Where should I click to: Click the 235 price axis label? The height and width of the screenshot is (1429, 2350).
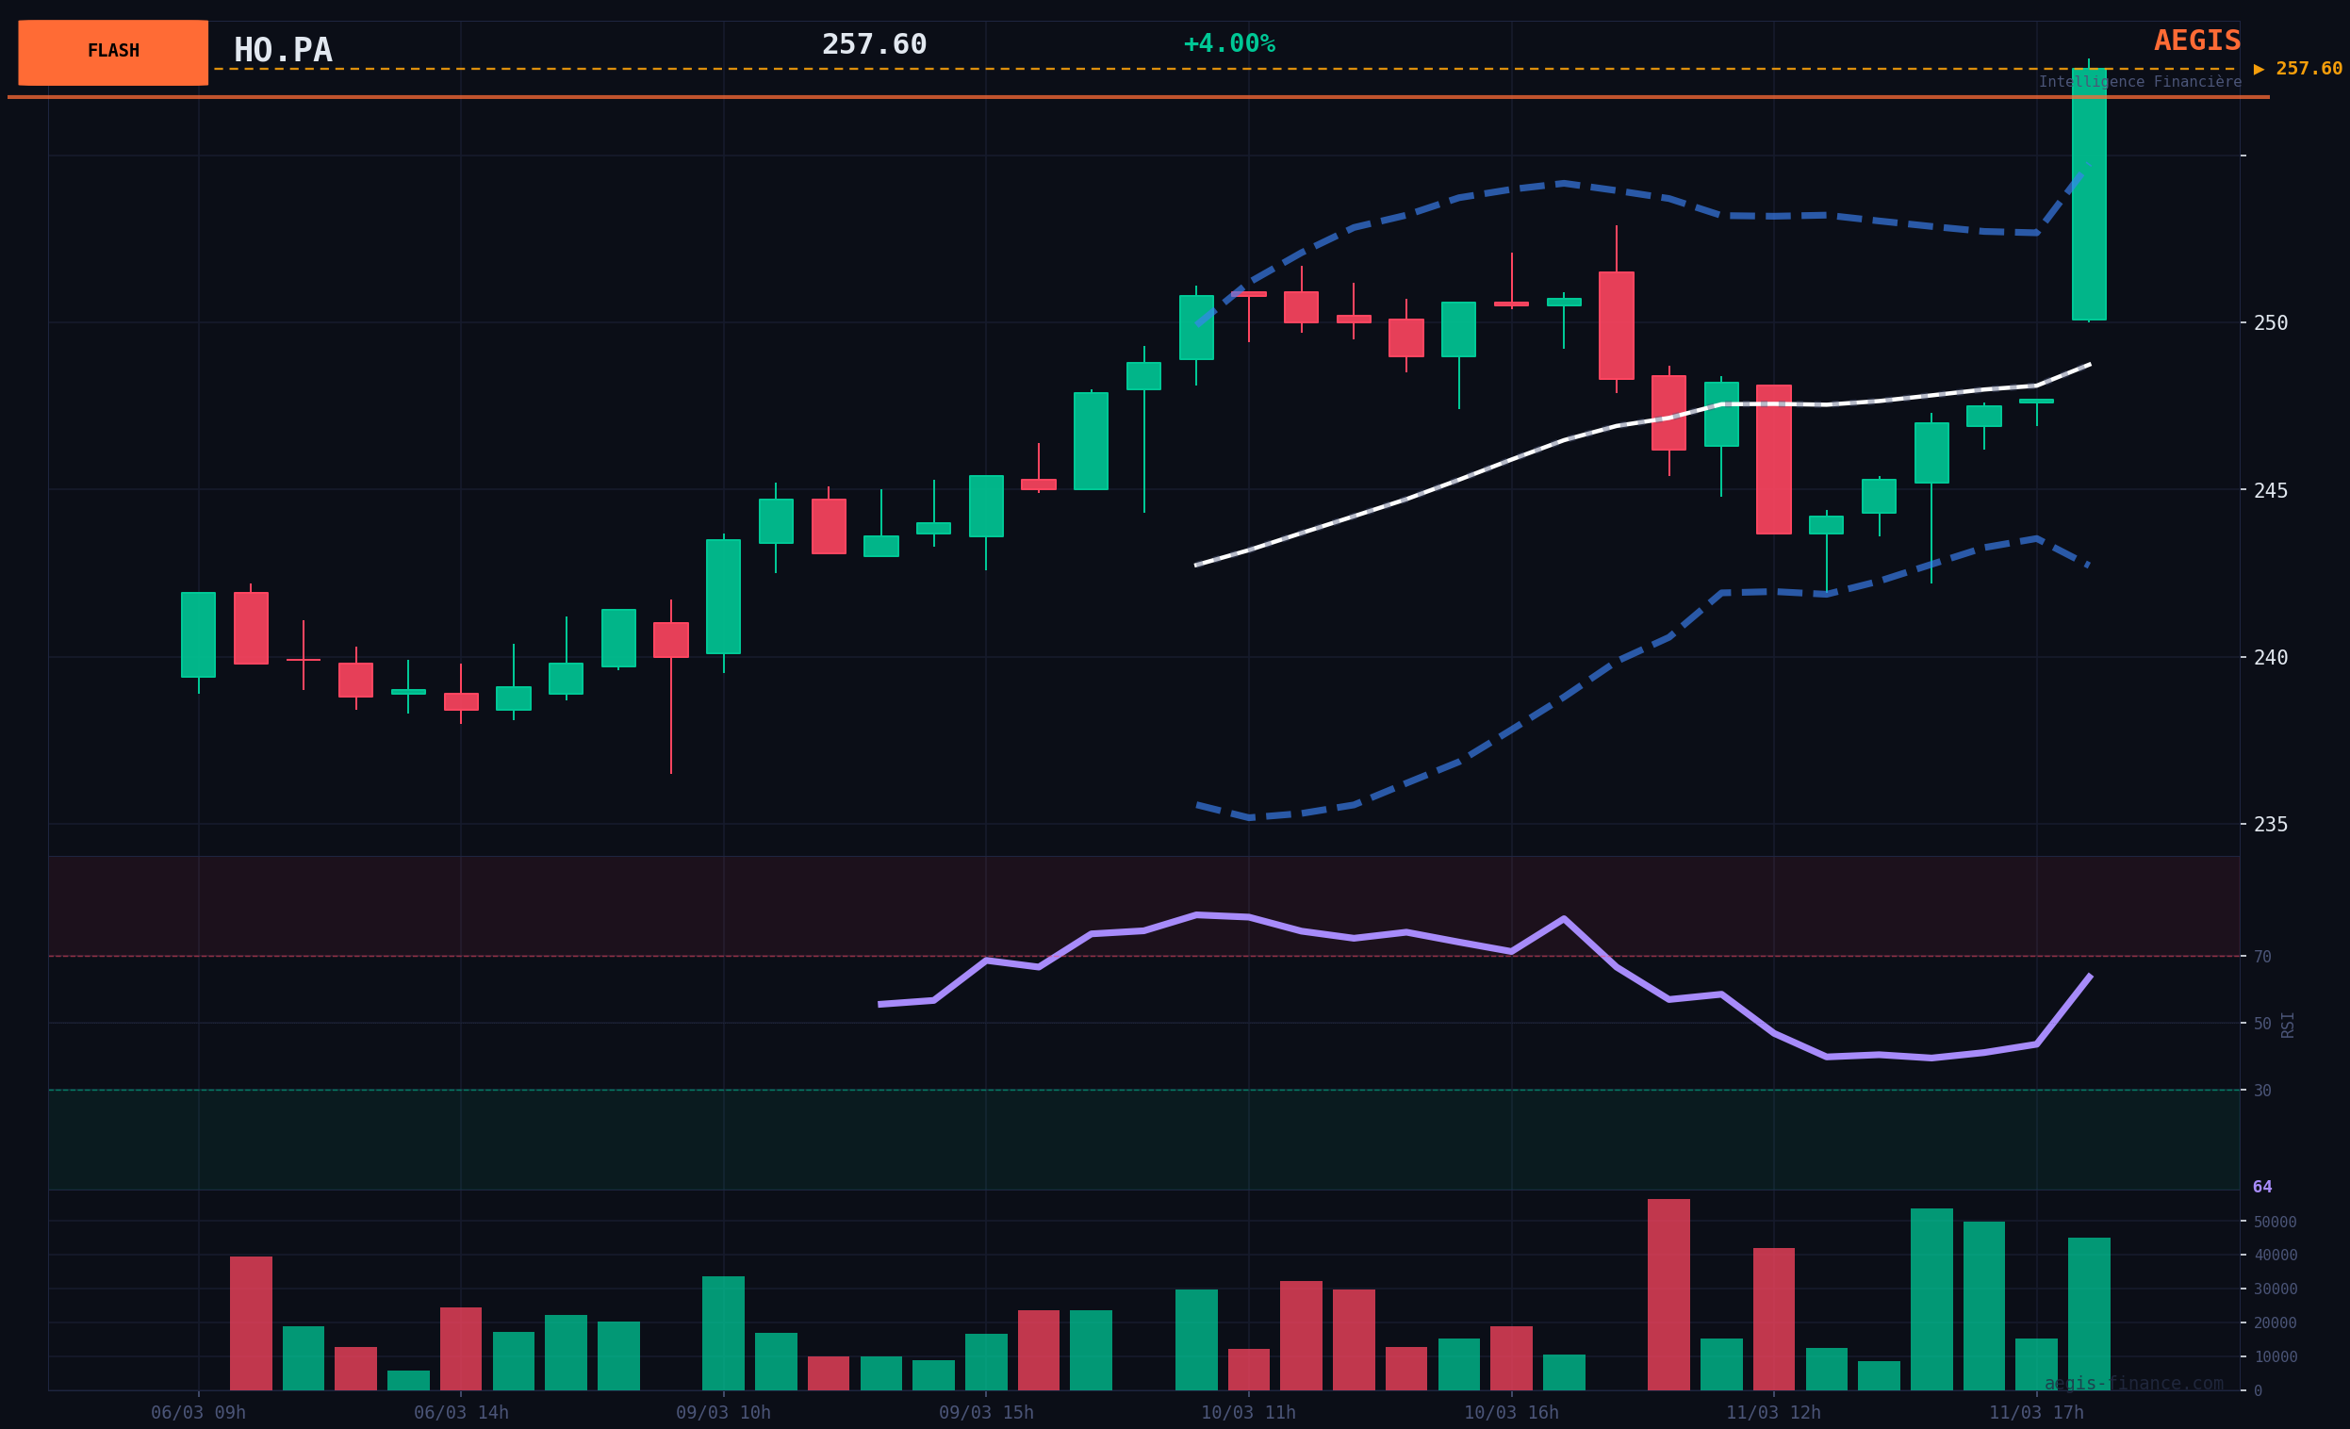(2270, 824)
